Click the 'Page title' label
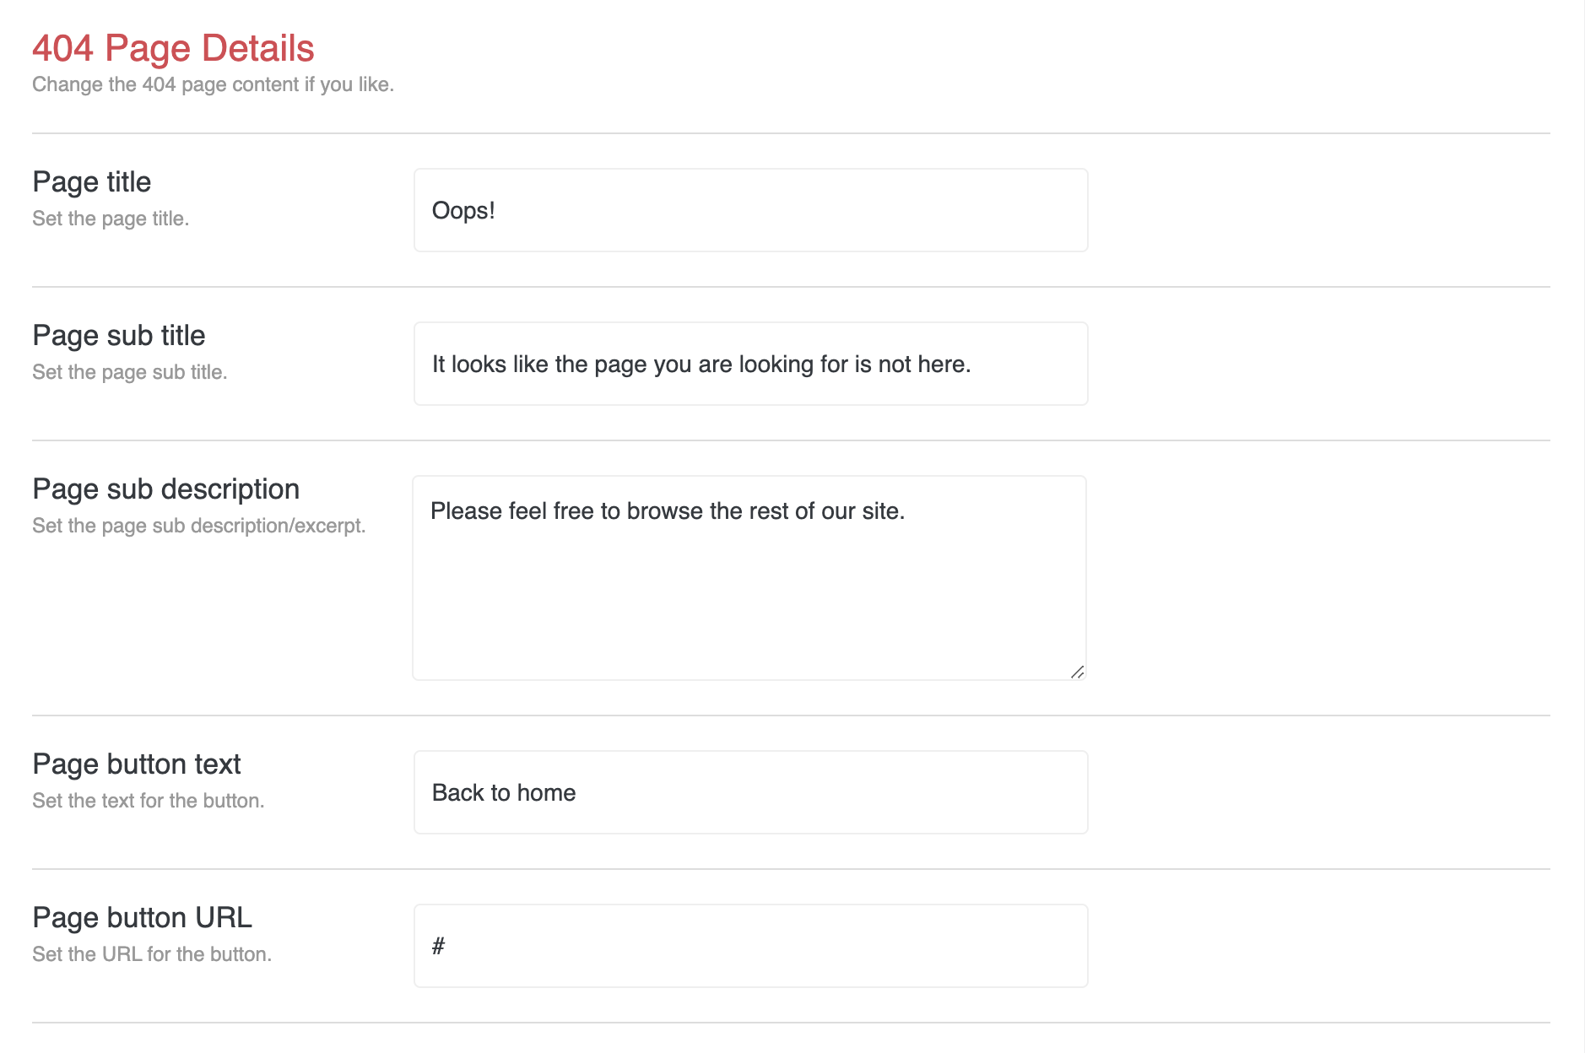Viewport: 1585px width, 1053px height. click(91, 182)
